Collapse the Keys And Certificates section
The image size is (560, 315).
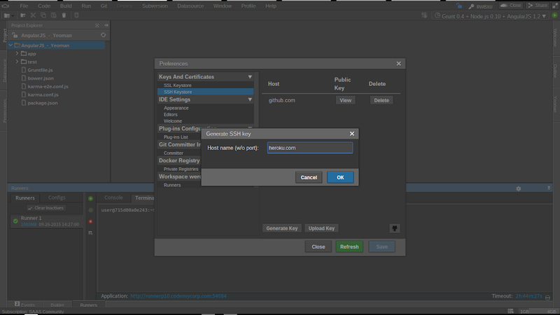pyautogui.click(x=250, y=77)
